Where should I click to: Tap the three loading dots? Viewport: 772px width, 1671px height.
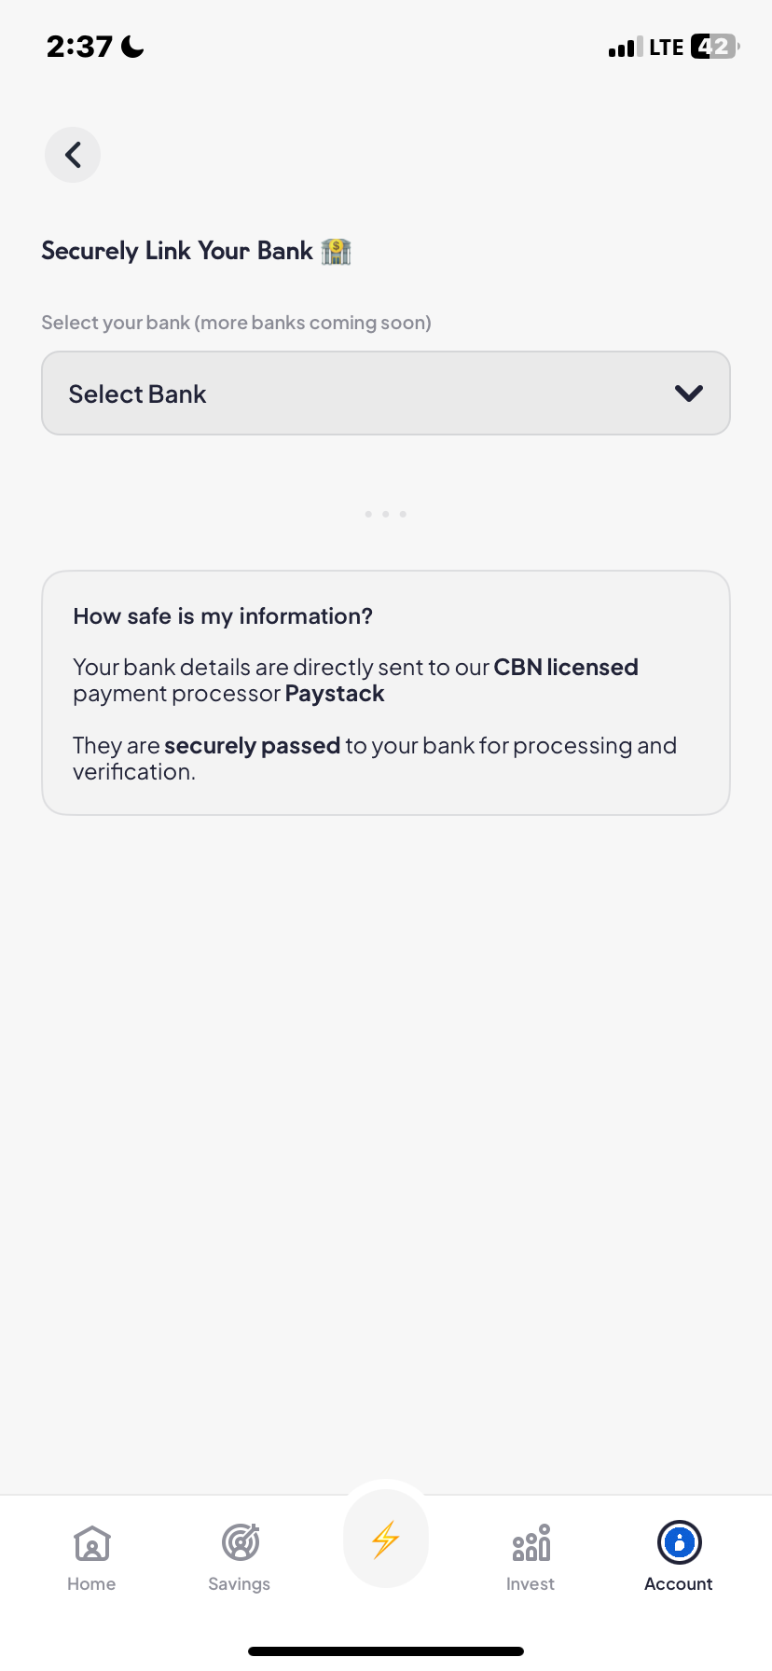tap(386, 514)
